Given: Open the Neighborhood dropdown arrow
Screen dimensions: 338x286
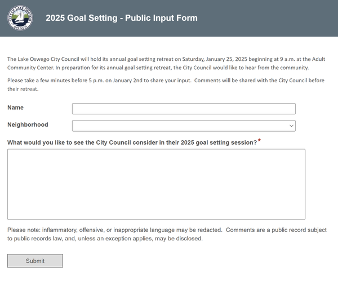Looking at the screenshot, I should click(x=291, y=126).
